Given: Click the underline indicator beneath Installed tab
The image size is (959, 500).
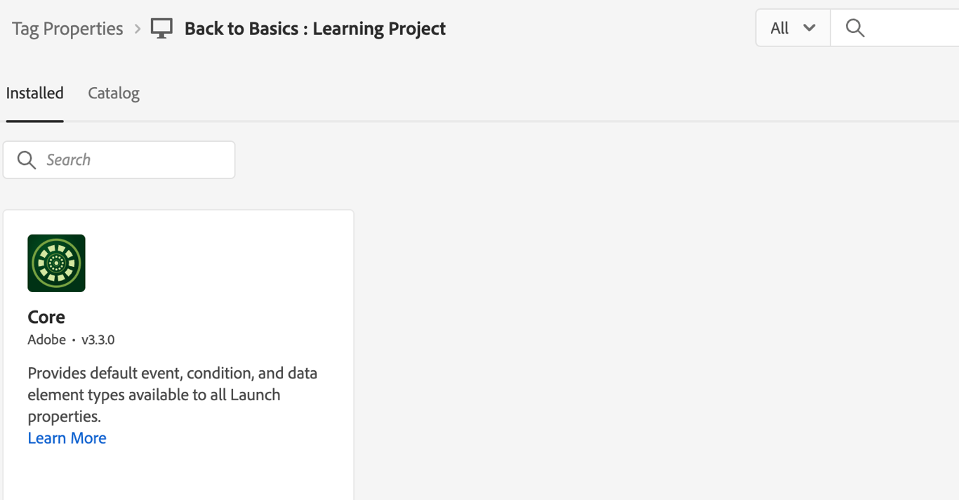Looking at the screenshot, I should coord(35,121).
